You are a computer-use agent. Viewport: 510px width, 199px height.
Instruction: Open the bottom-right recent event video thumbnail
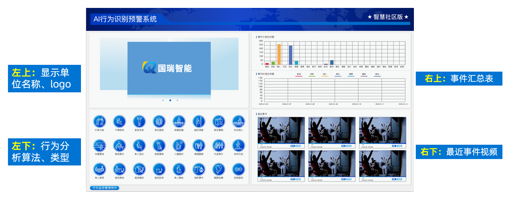[x=382, y=164]
